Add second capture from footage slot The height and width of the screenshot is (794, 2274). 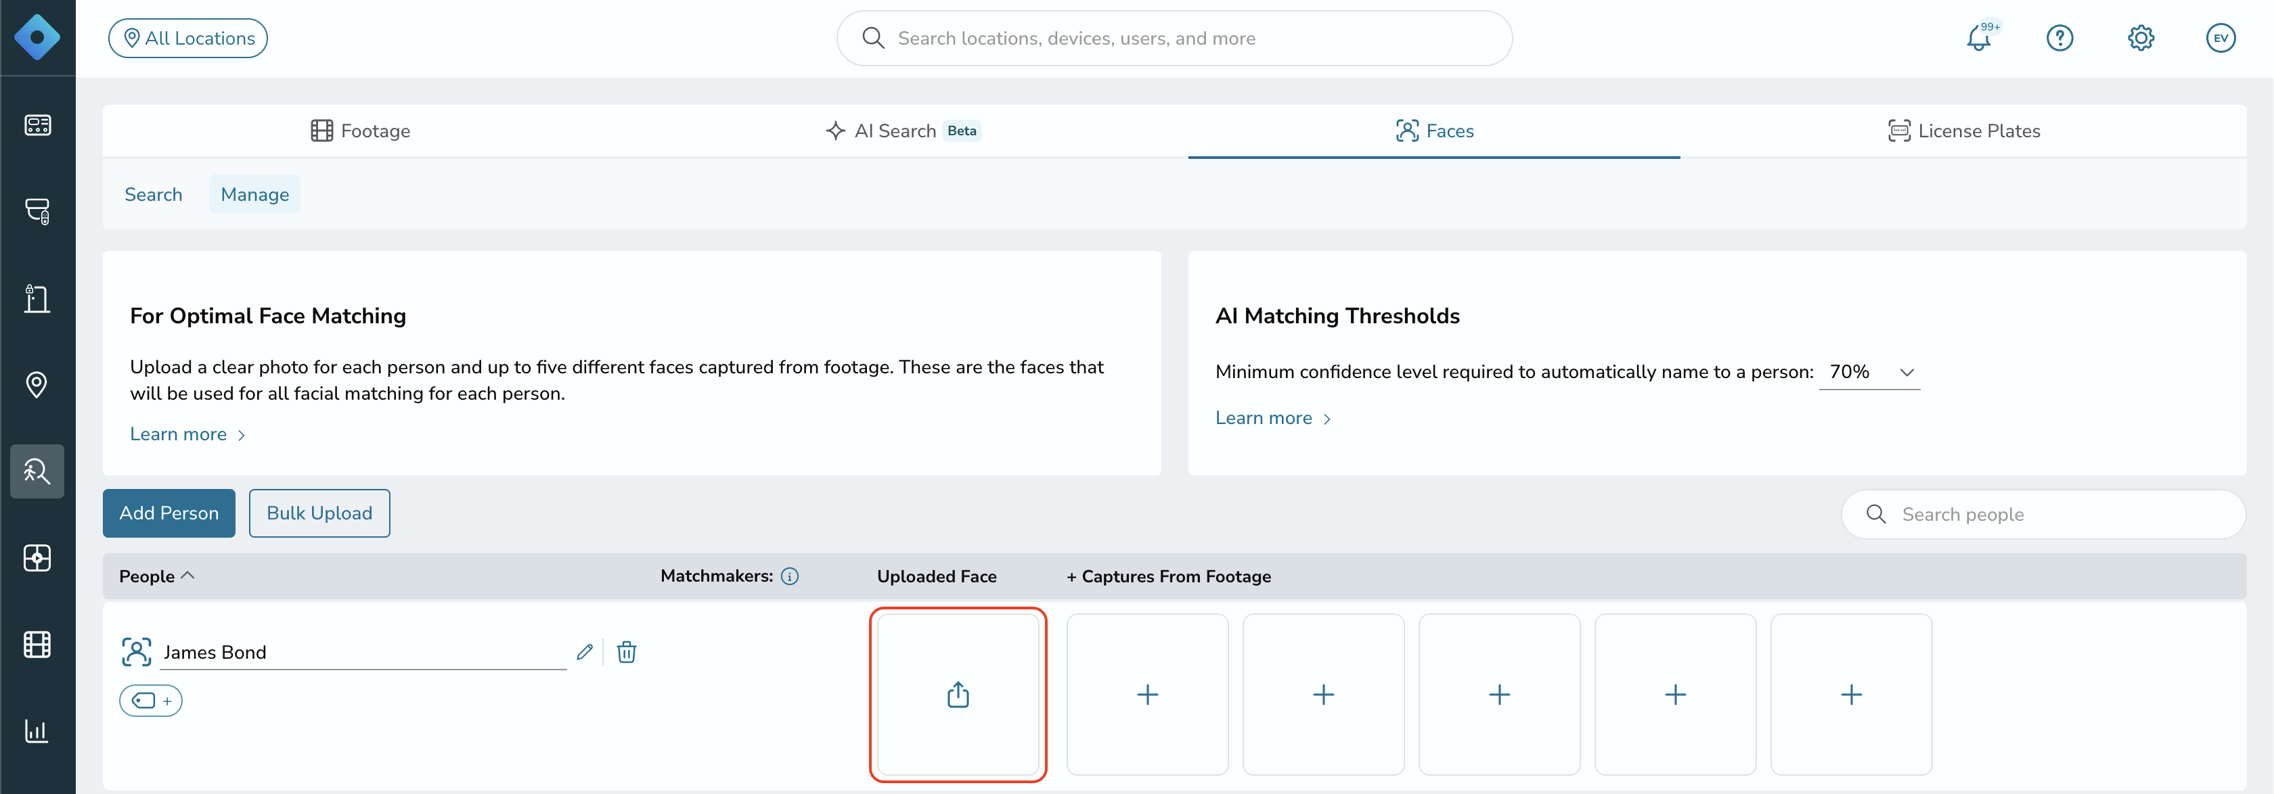[1323, 695]
